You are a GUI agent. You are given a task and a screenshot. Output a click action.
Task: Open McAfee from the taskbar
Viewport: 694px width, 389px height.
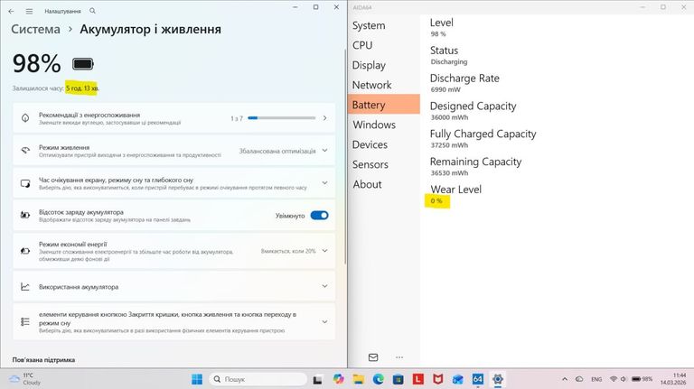(x=438, y=379)
